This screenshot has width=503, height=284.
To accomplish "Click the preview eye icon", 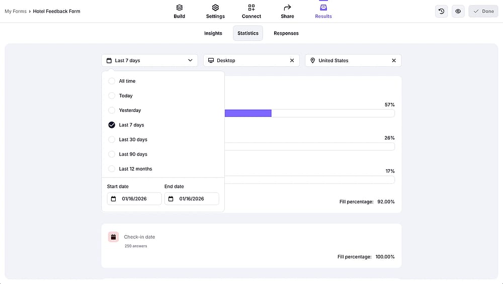I will coord(458,11).
